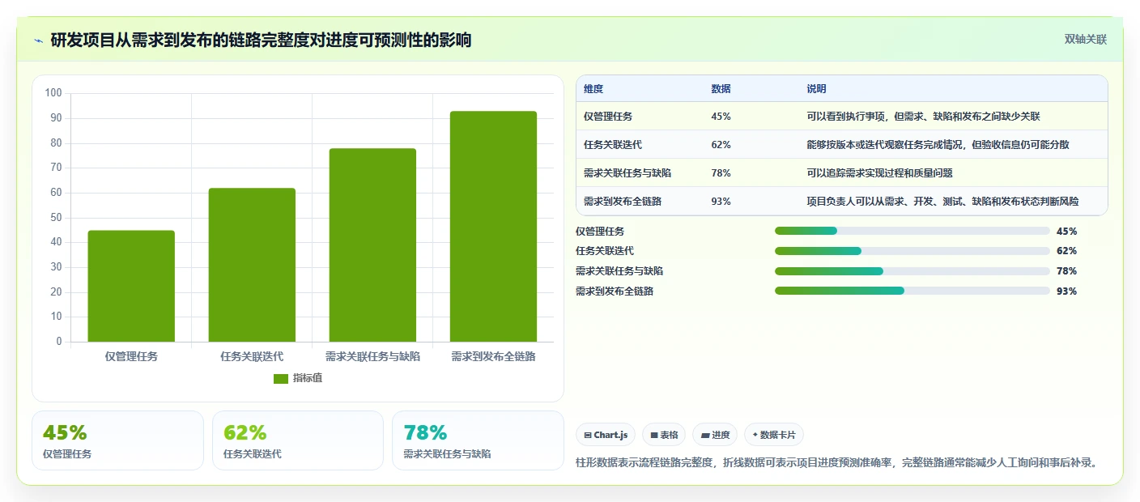Click x-axis label 任务关联迭代
This screenshot has height=502, width=1140.
(x=252, y=356)
